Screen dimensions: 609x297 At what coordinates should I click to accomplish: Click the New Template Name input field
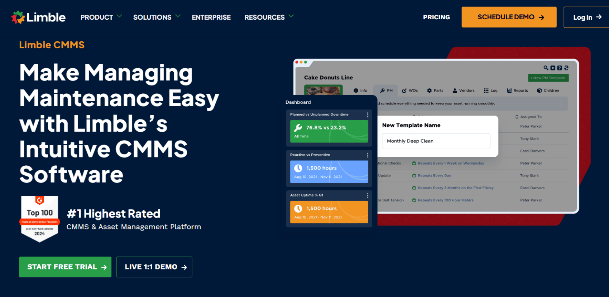pyautogui.click(x=436, y=141)
